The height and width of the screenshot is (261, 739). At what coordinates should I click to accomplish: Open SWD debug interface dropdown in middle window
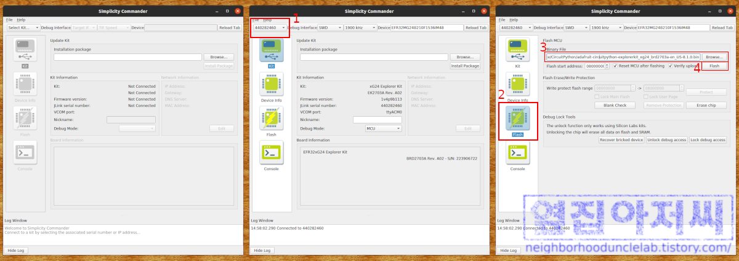coord(329,28)
